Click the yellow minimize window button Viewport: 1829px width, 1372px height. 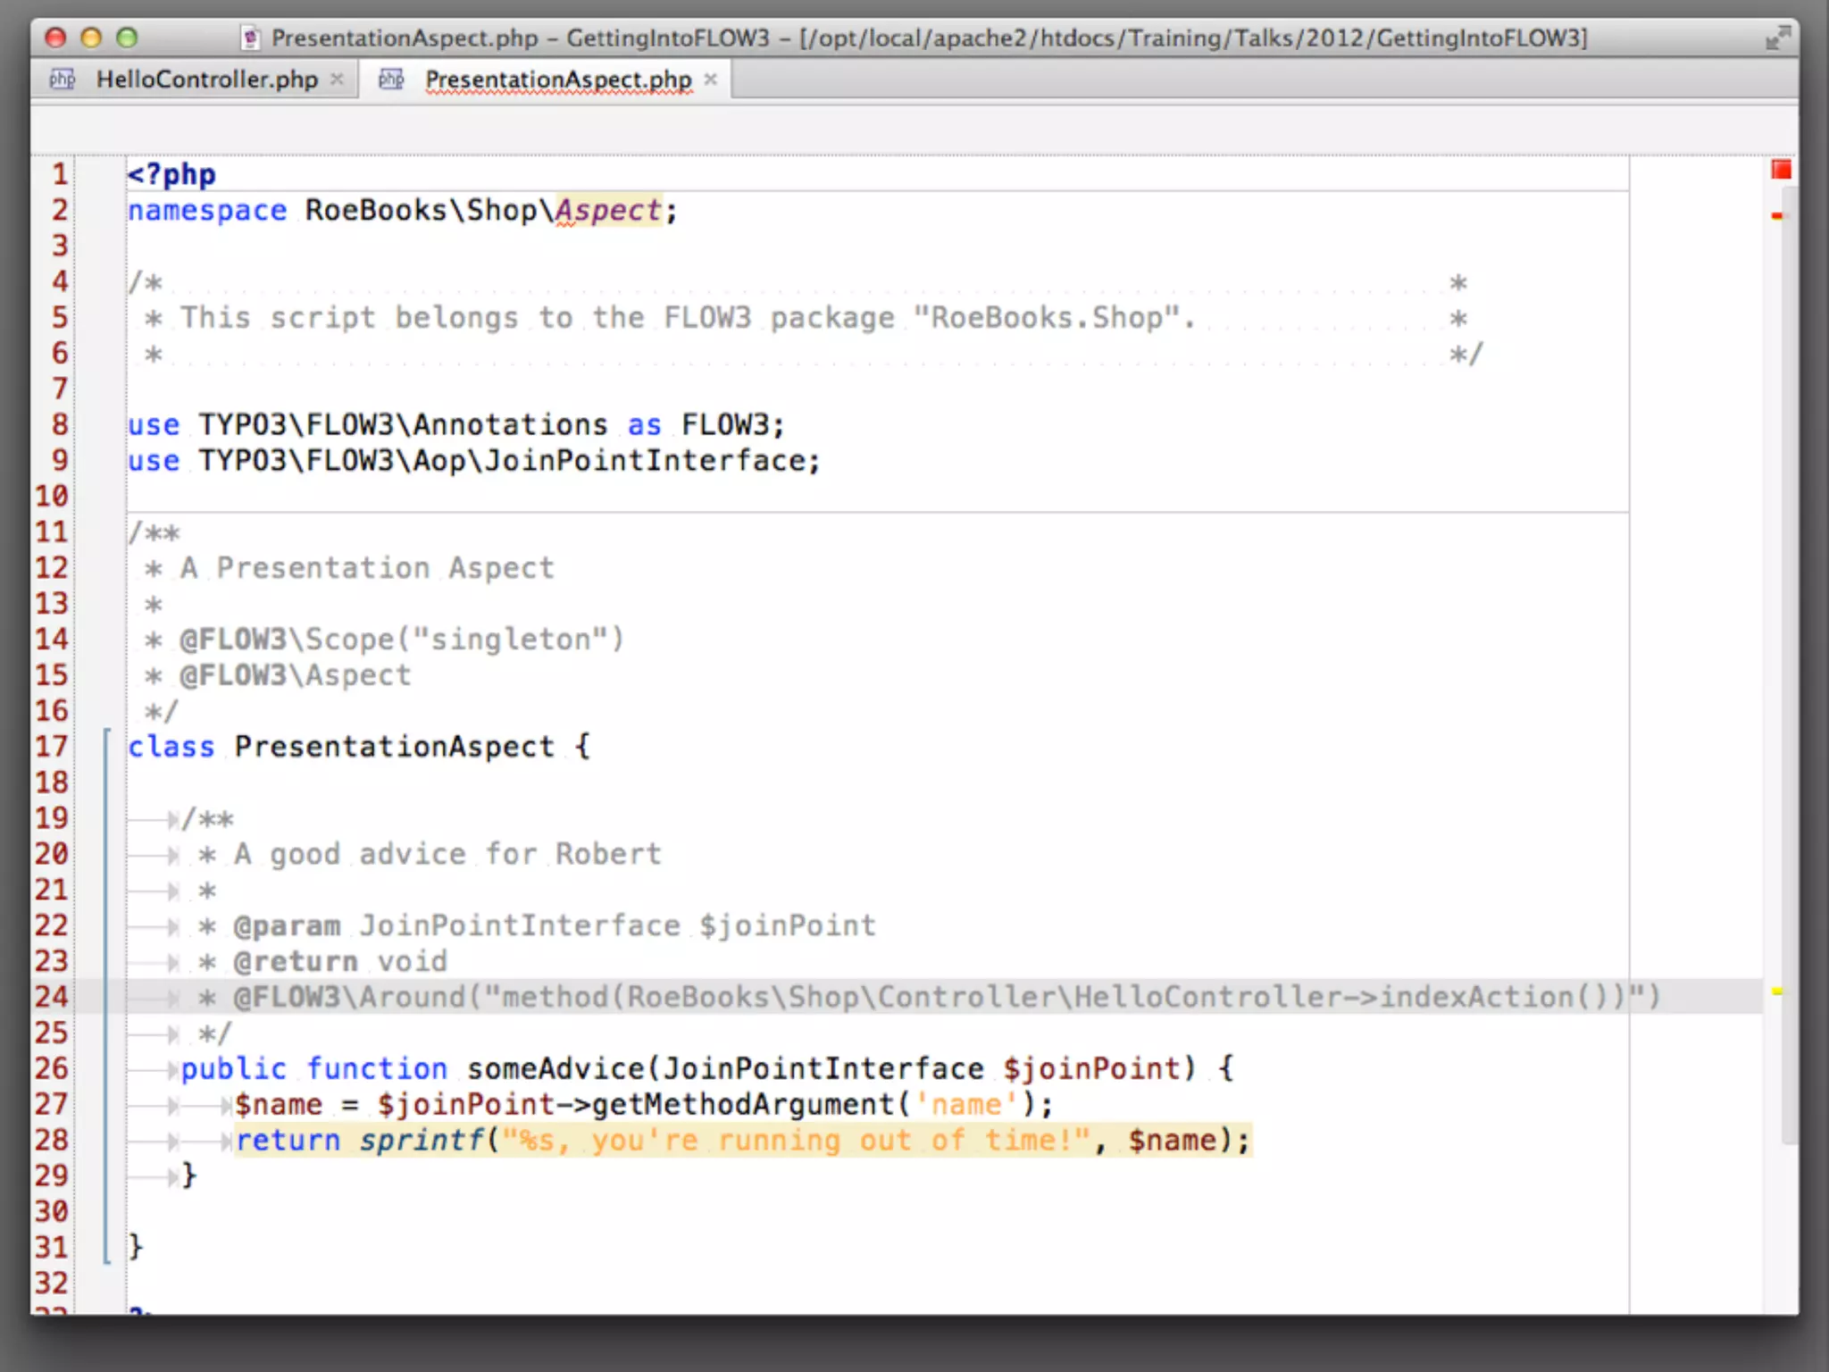point(91,38)
